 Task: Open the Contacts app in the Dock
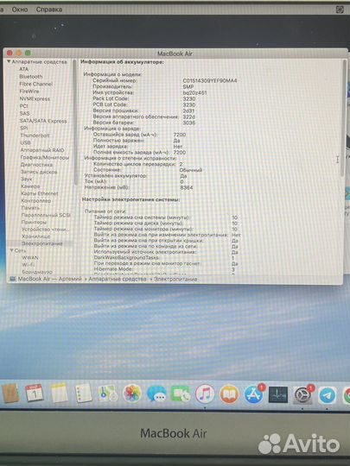[10, 394]
